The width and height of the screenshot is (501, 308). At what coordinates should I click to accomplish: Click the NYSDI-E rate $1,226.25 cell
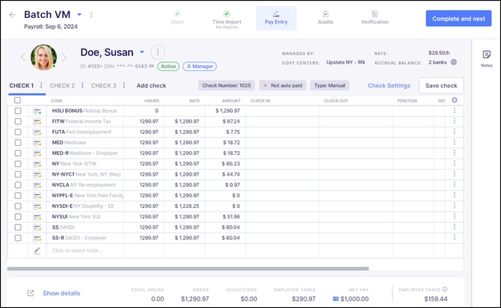tap(185, 206)
